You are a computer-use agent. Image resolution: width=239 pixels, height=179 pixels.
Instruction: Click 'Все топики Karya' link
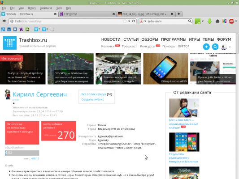[x=94, y=94]
